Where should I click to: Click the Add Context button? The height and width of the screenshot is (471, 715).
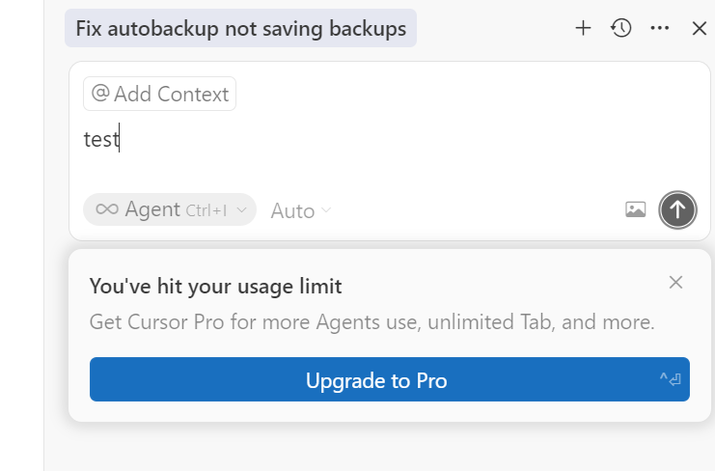160,94
